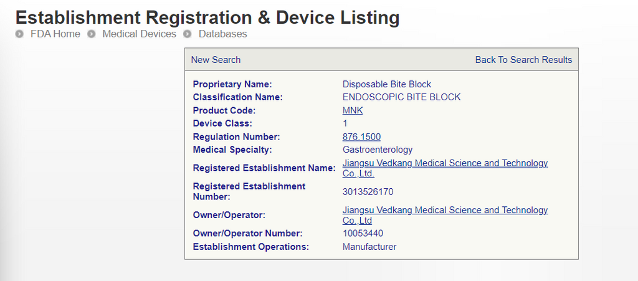Image resolution: width=638 pixels, height=281 pixels.
Task: Click the Device Class value 1
Action: pos(345,123)
